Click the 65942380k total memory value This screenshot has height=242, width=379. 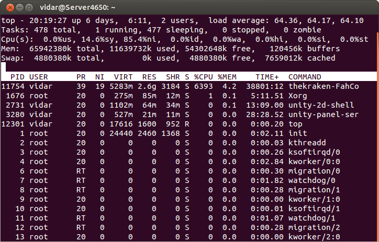pos(50,49)
